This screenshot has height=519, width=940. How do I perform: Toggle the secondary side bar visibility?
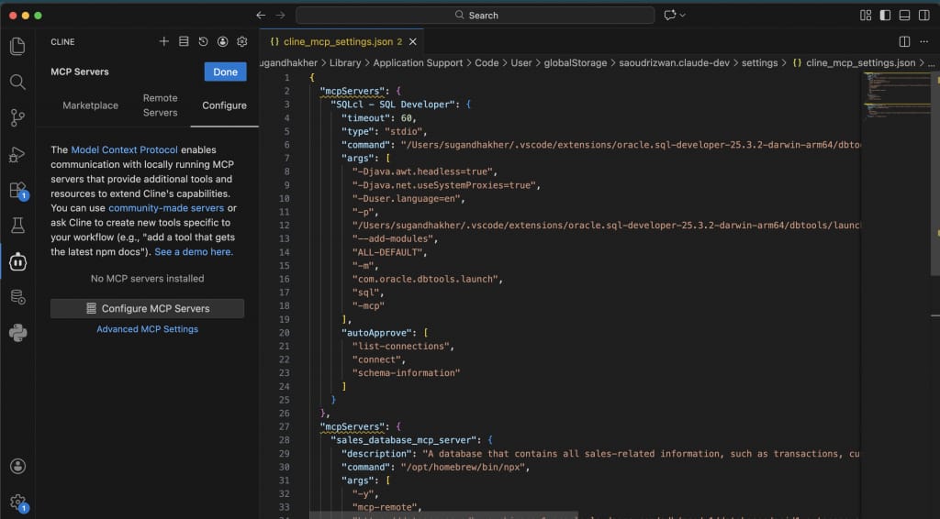[923, 16]
